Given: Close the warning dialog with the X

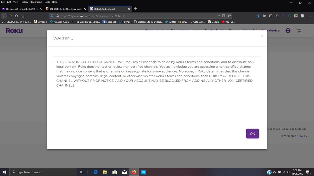Looking at the screenshot, I should (x=262, y=36).
